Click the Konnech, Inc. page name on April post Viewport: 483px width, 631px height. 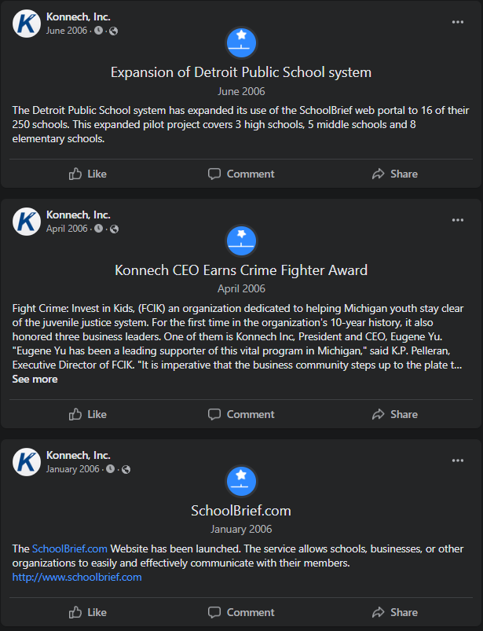pyautogui.click(x=79, y=215)
